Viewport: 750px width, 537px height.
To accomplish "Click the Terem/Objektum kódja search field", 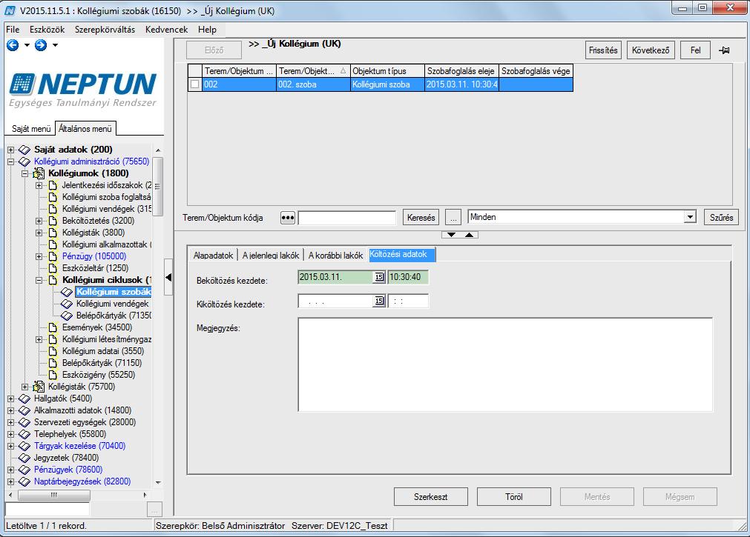I will pyautogui.click(x=346, y=219).
